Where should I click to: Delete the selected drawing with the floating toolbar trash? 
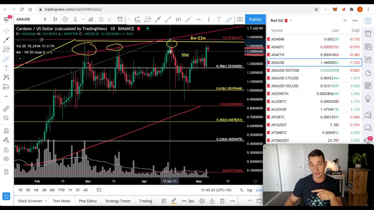point(222,201)
